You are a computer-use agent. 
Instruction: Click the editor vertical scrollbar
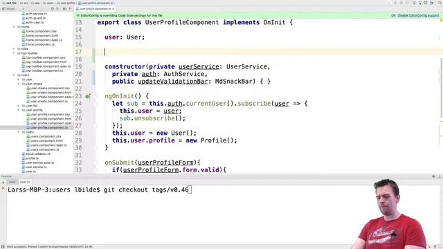441,88
